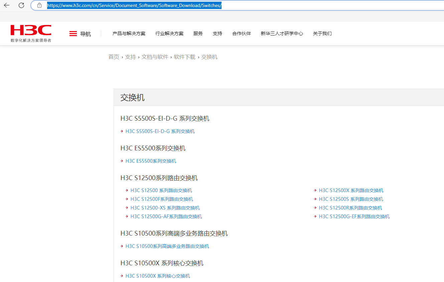This screenshot has width=444, height=282.
Task: Select 文档与软件 breadcrumb
Action: point(155,57)
